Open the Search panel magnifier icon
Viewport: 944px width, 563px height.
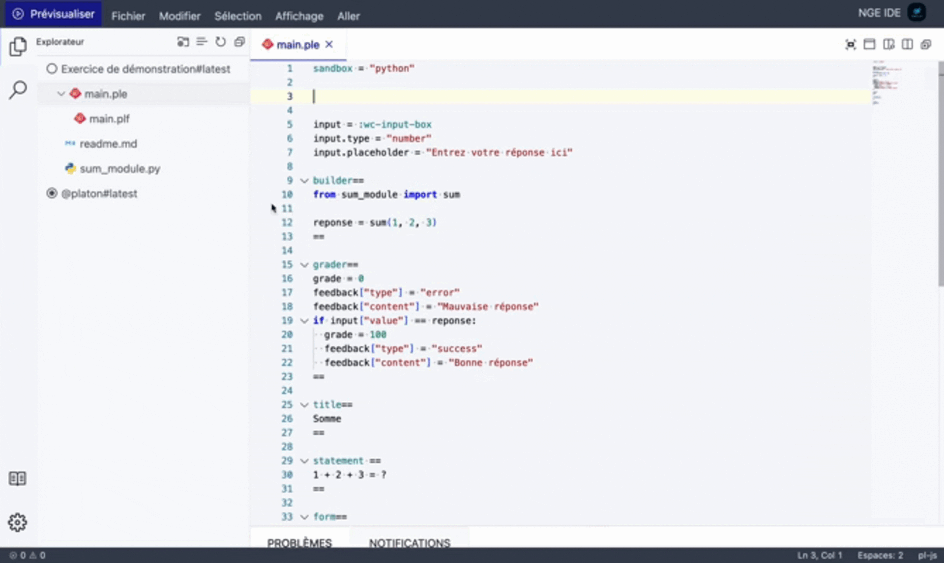[18, 90]
